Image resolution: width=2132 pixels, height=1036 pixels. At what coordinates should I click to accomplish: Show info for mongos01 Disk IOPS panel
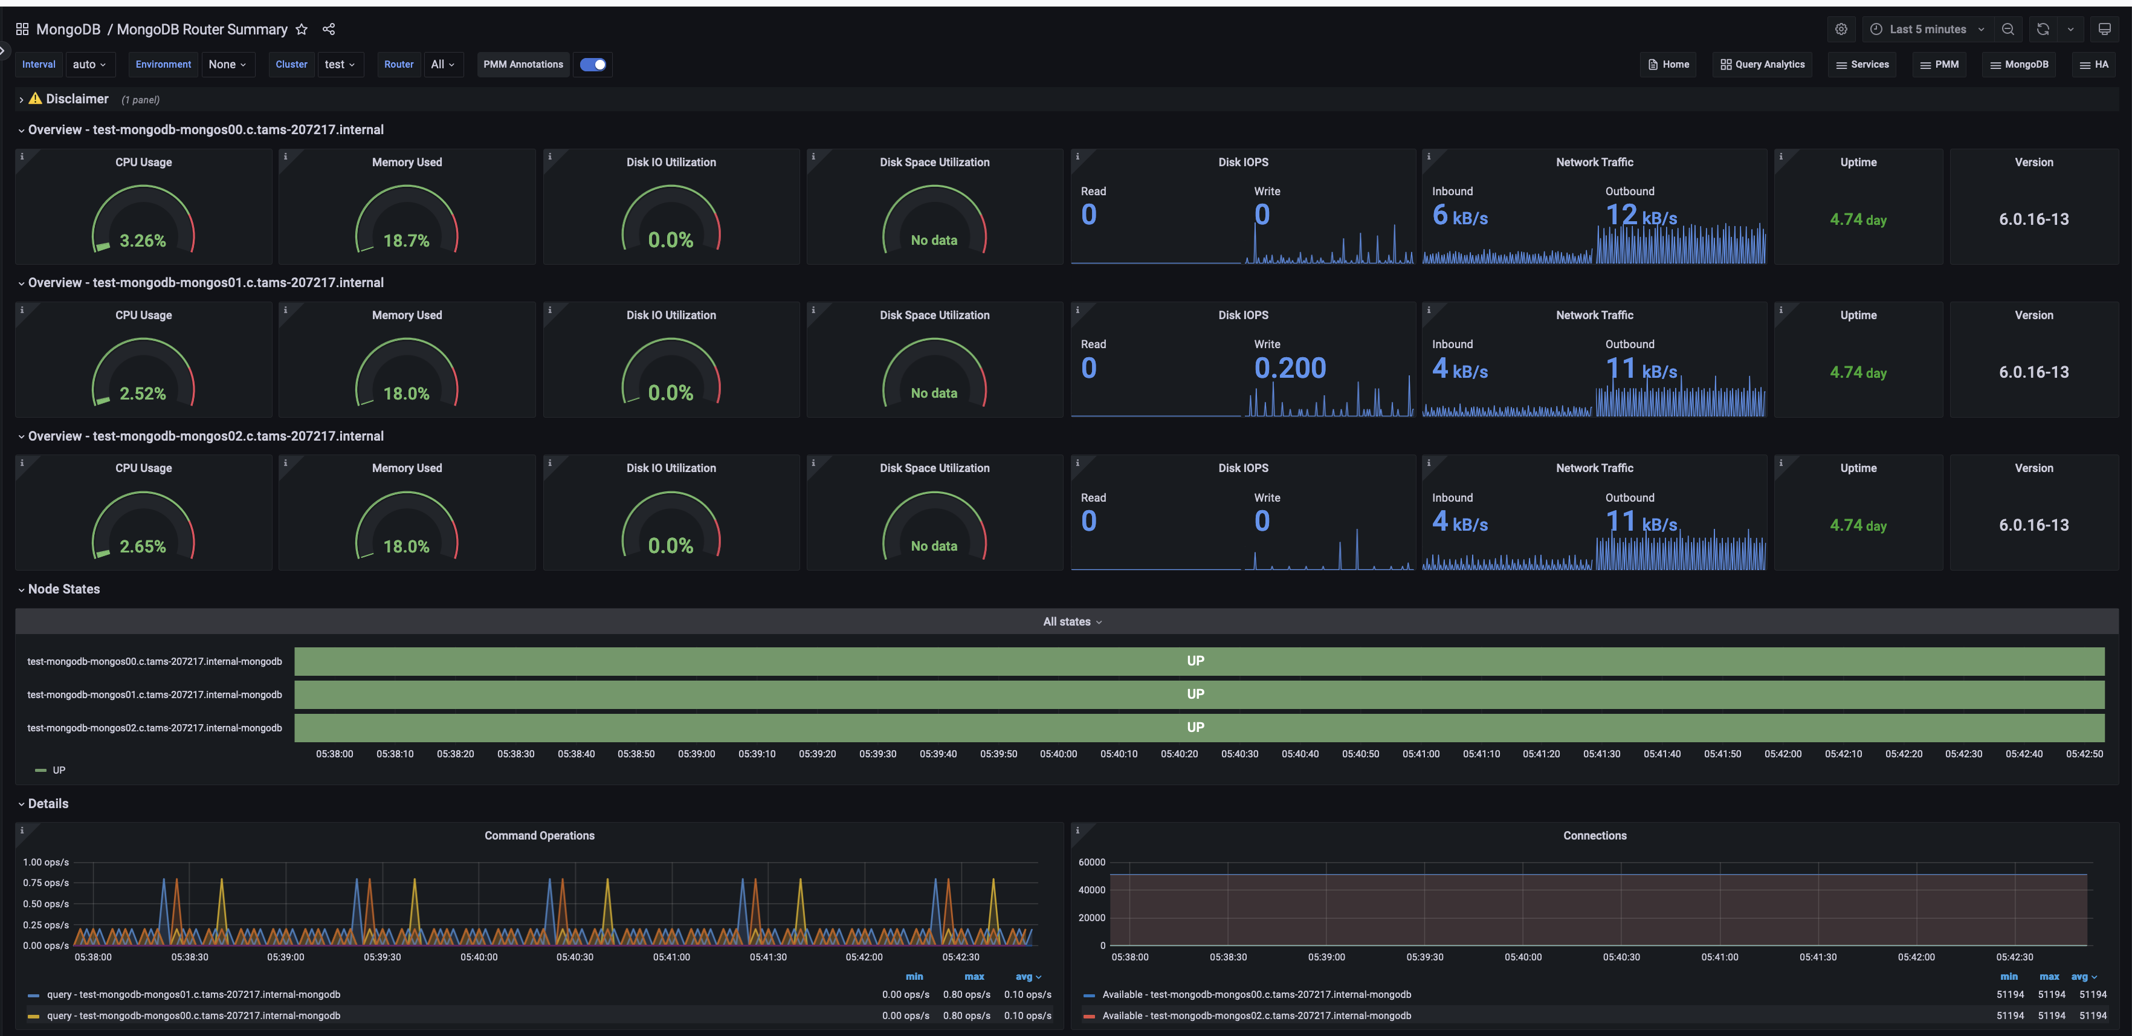click(1077, 309)
